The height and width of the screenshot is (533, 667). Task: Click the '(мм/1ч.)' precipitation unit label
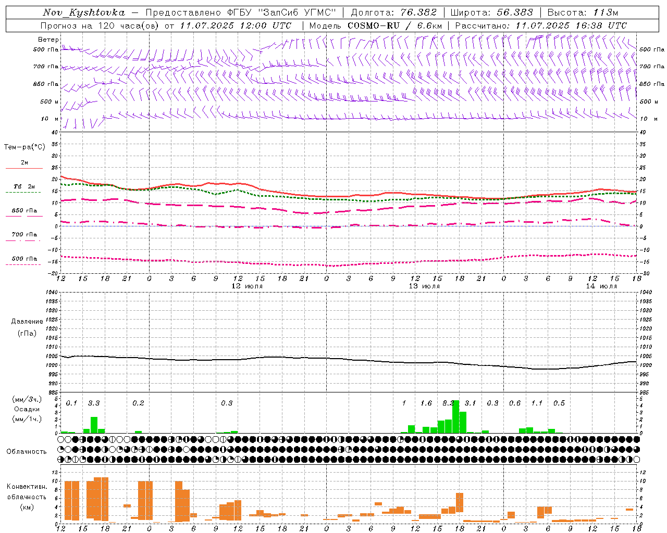click(x=26, y=419)
